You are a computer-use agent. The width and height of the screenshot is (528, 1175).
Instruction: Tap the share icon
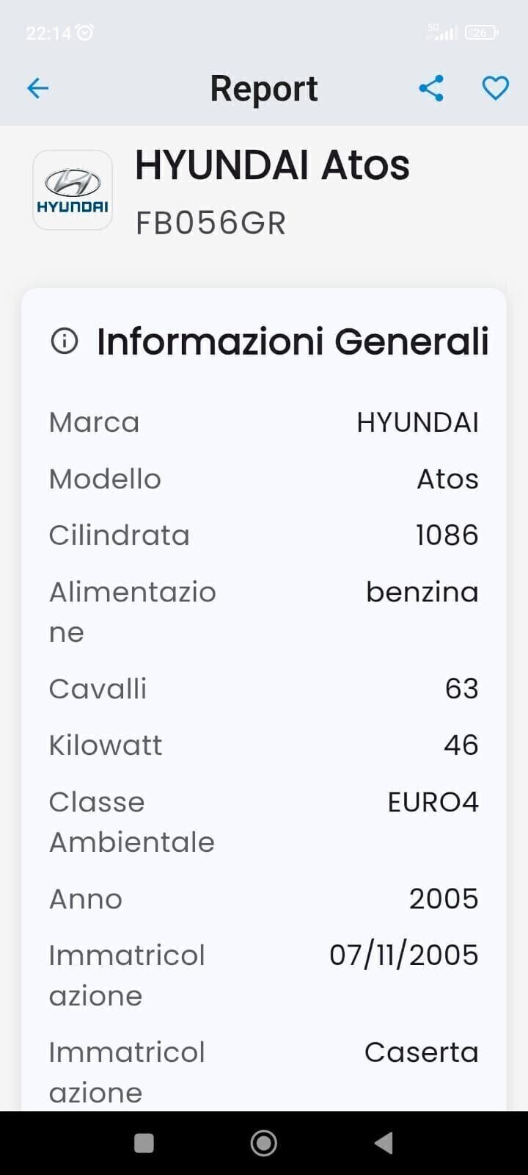(431, 89)
